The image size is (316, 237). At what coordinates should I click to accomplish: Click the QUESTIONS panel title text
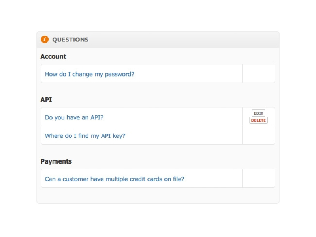coord(70,40)
